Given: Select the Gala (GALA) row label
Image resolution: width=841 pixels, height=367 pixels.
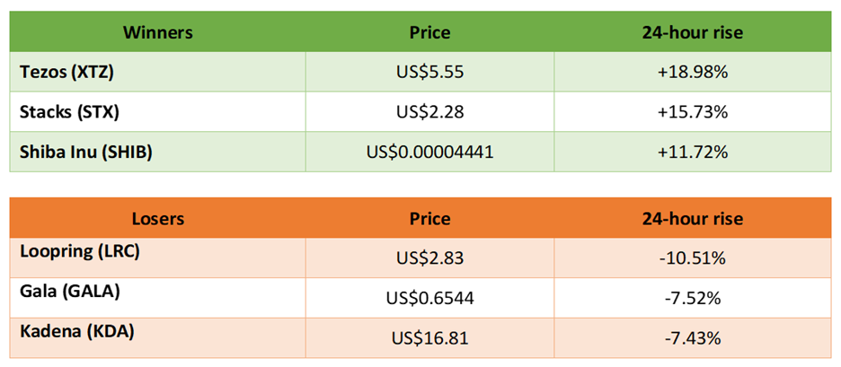Looking at the screenshot, I should click(x=158, y=297).
